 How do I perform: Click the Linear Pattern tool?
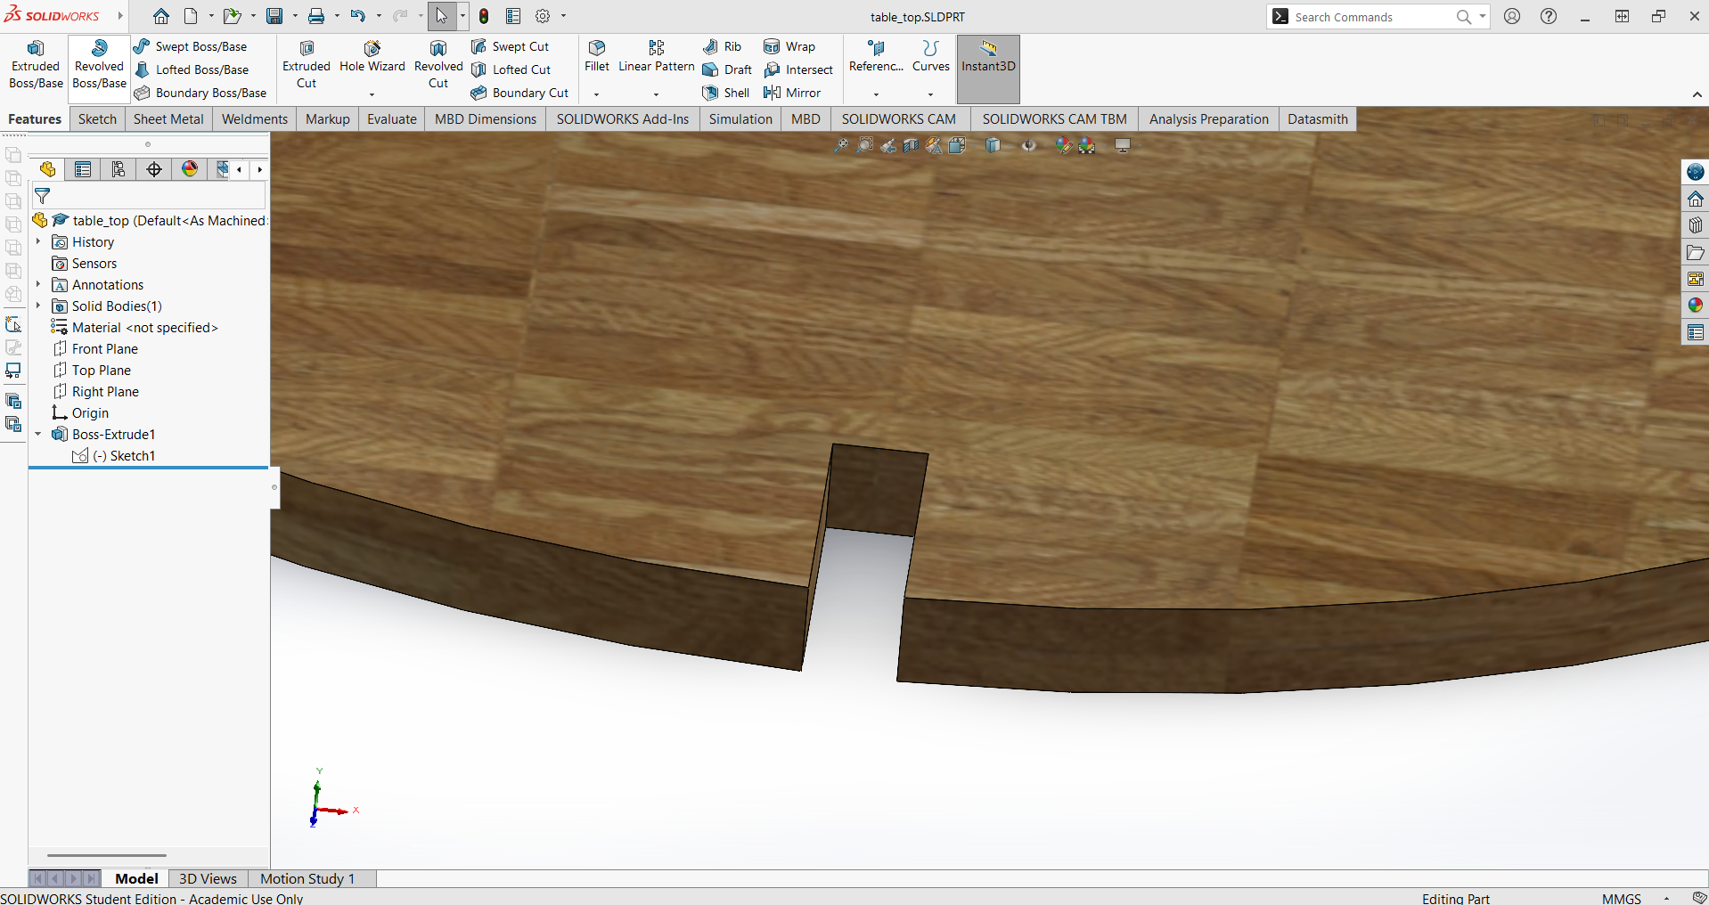pyautogui.click(x=657, y=58)
